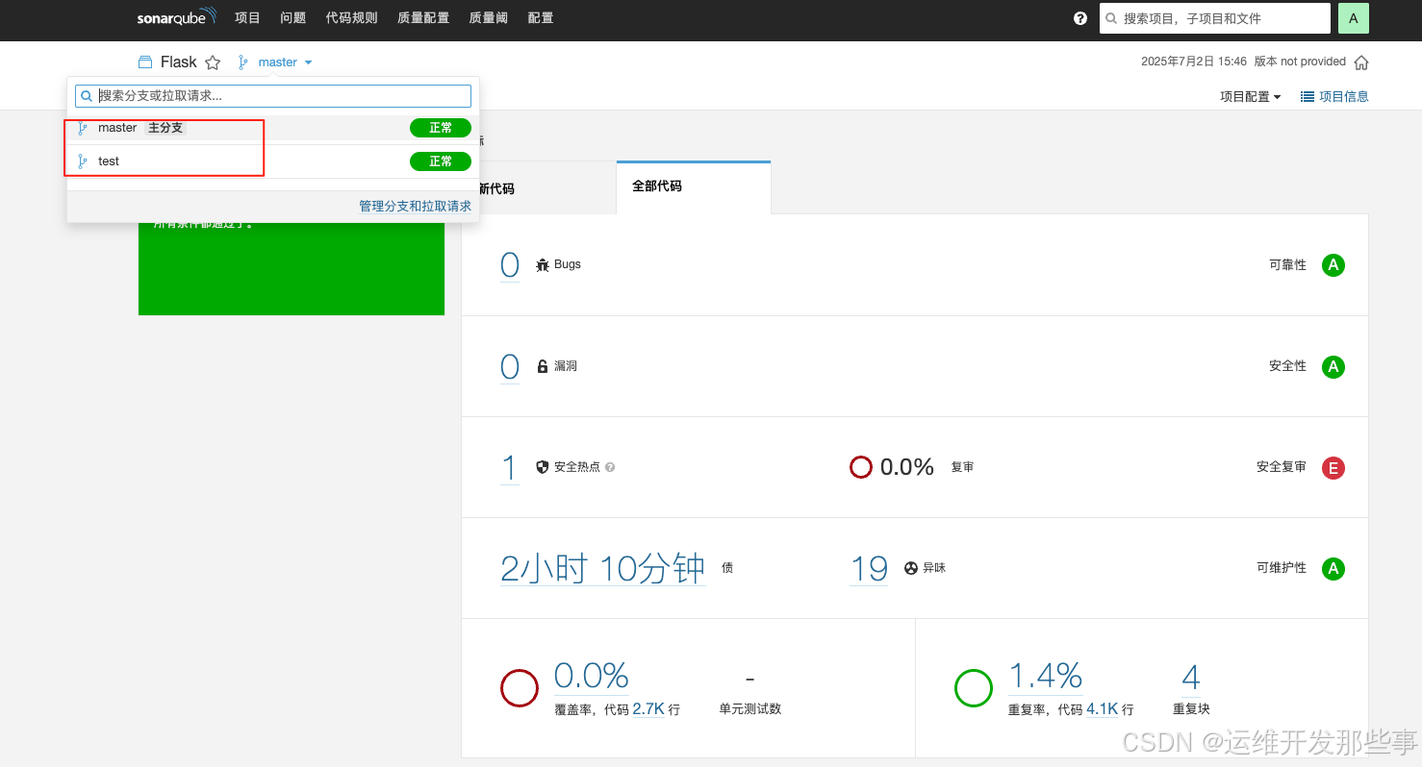Click the project info list icon

1307,96
